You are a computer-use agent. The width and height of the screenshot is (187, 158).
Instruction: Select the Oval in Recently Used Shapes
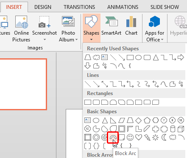pyautogui.click(x=139, y=57)
